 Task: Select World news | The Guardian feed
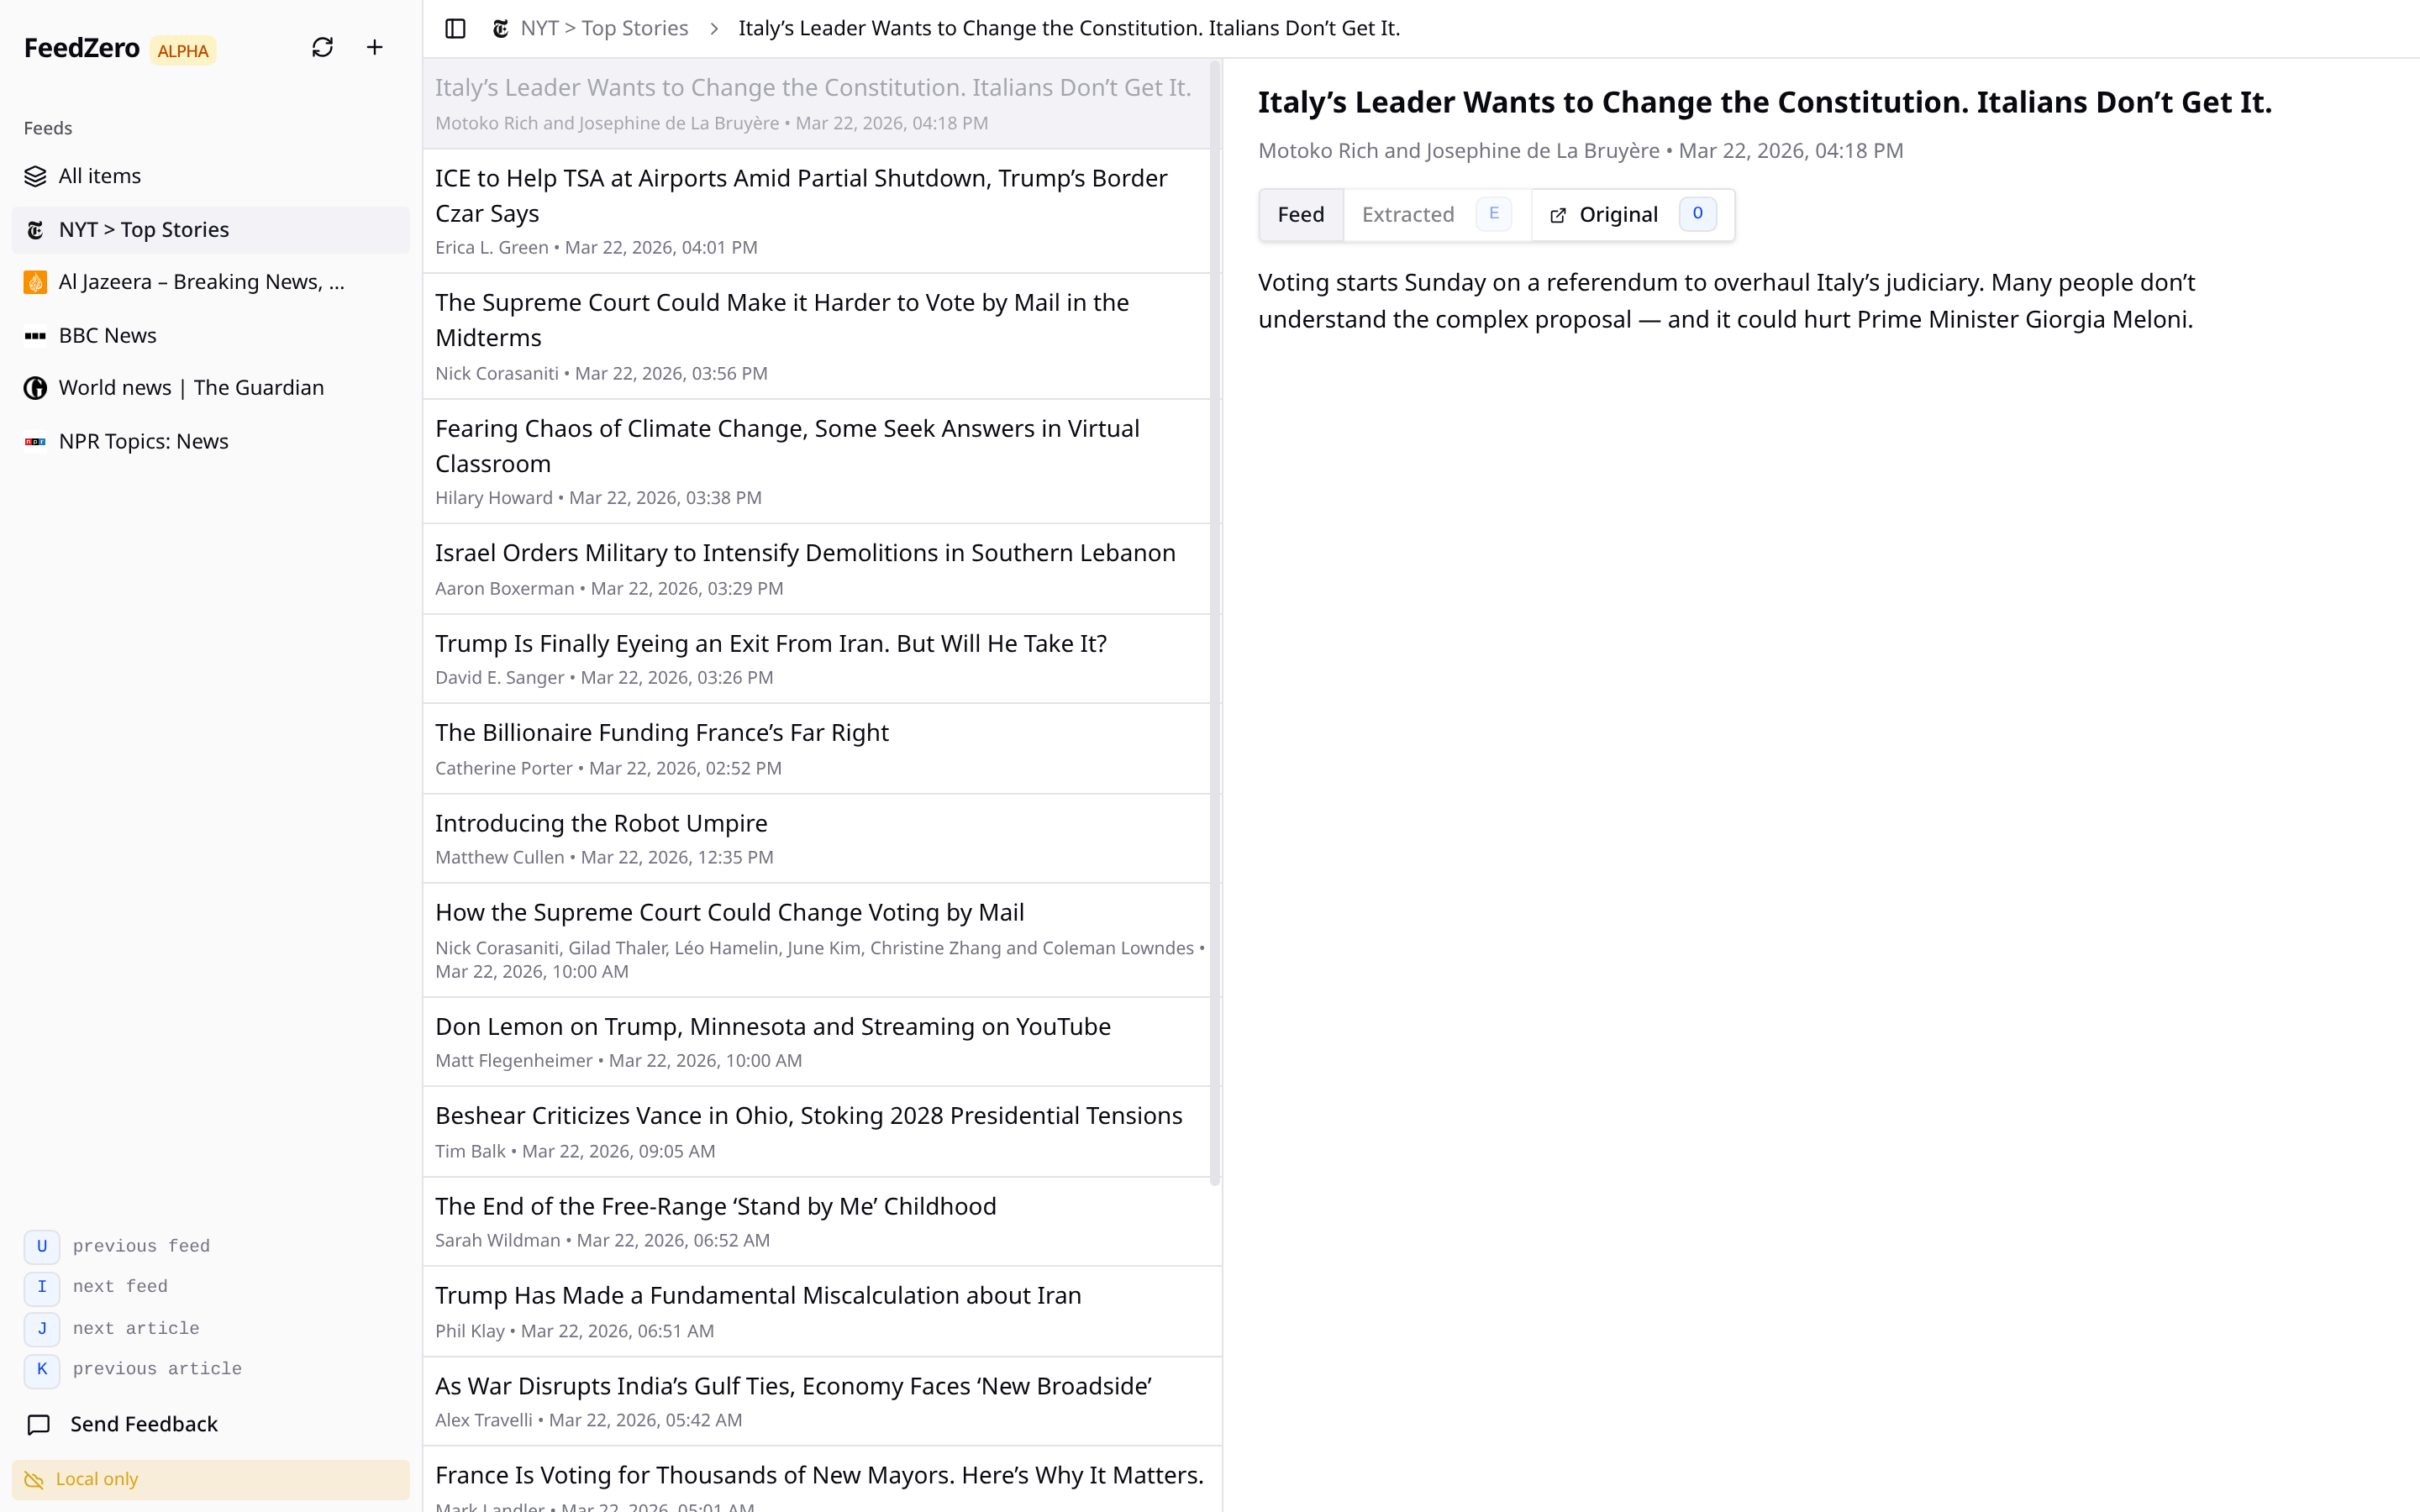click(x=190, y=387)
